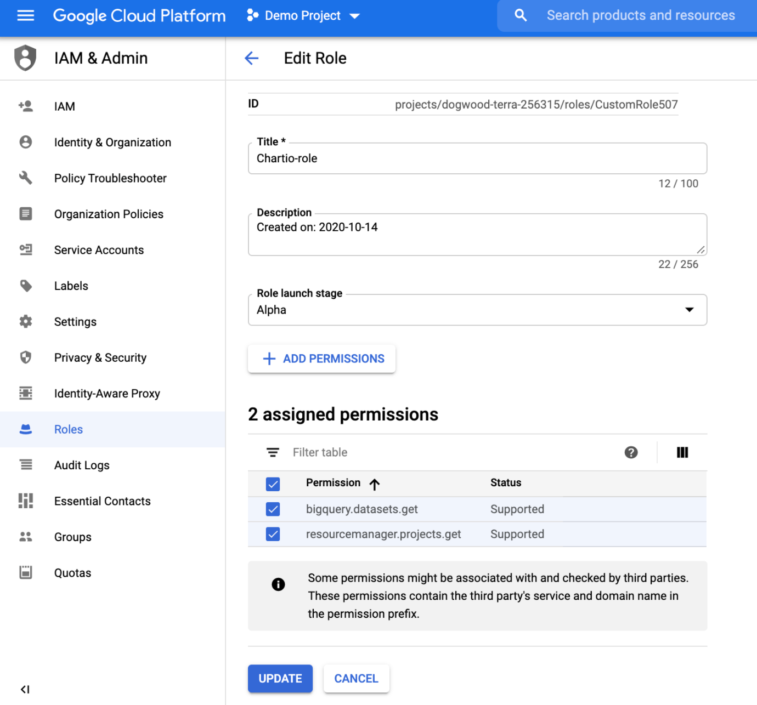This screenshot has height=705, width=757.
Task: Click the Groups people icon
Action: 25,537
